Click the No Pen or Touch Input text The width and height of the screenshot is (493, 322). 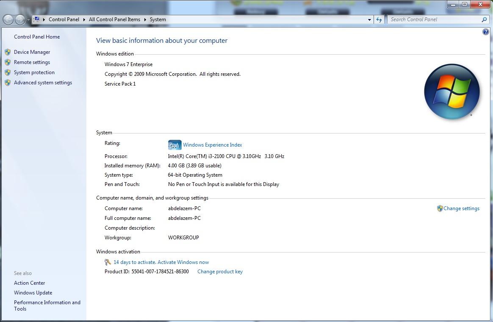point(224,185)
